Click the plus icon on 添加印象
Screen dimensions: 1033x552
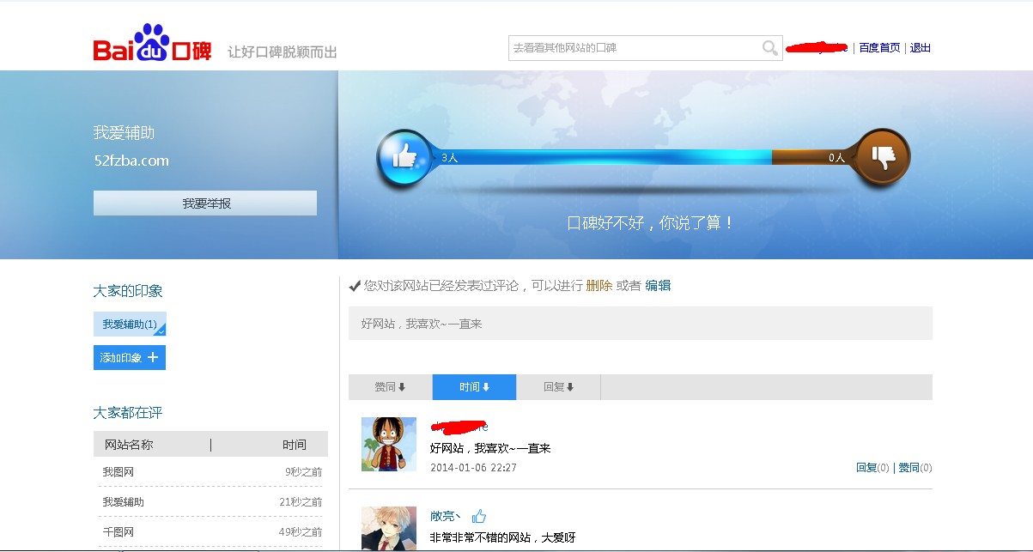[x=153, y=357]
